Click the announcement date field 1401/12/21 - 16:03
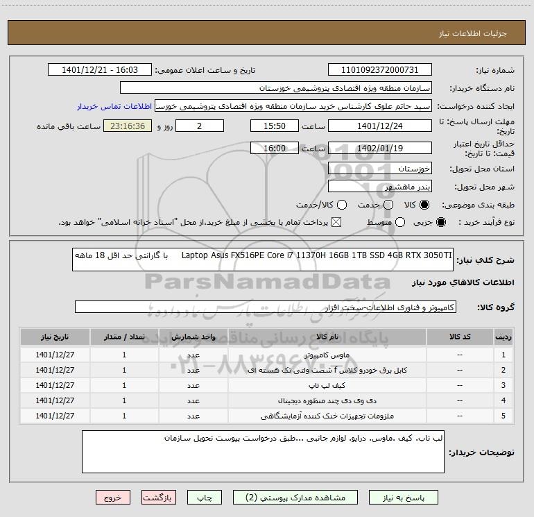Screen dimensions: 534x517 (x=100, y=70)
